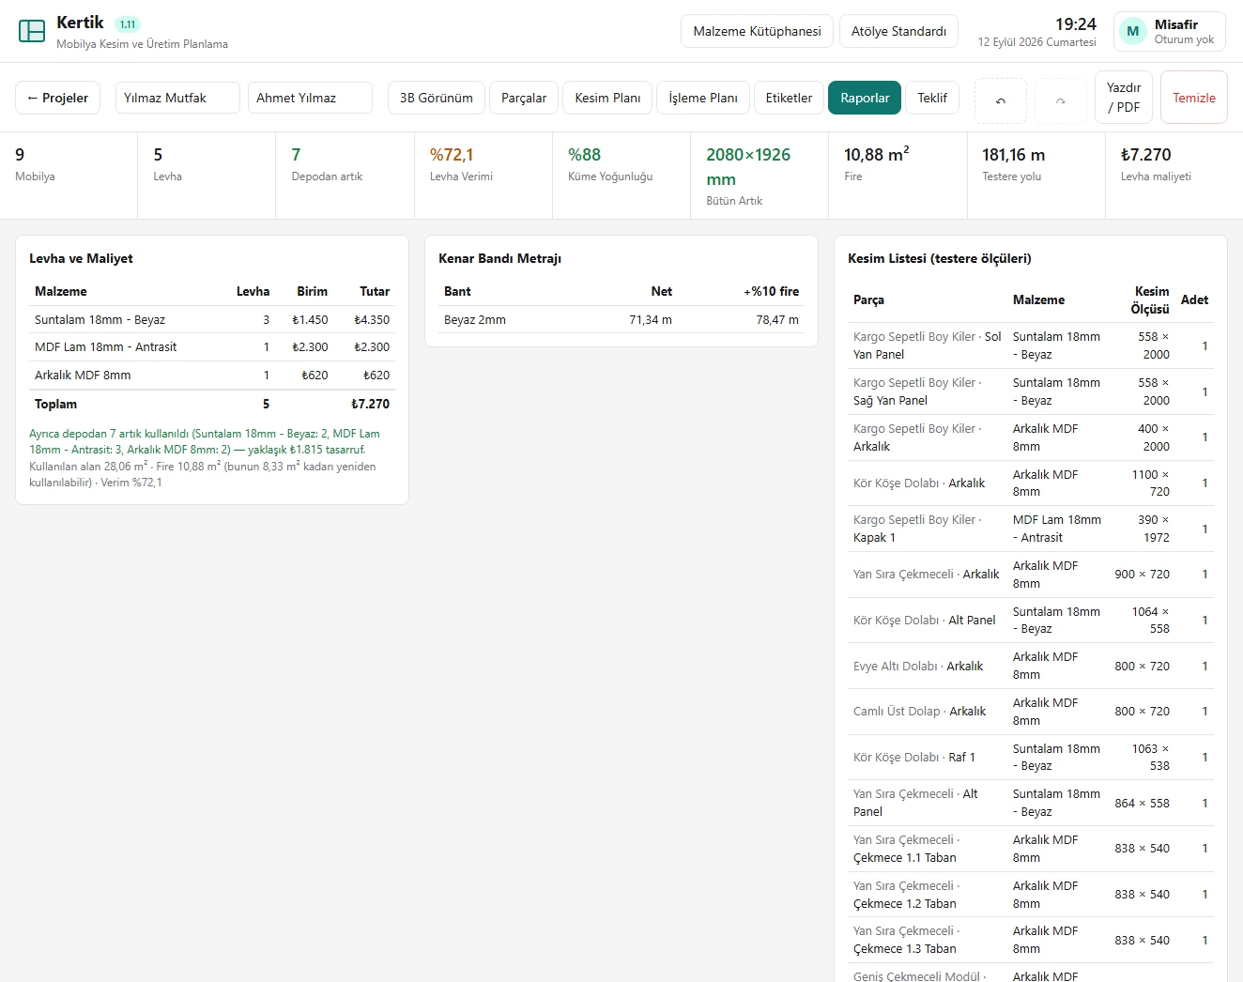Open Atölye Standardı settings
Image resolution: width=1243 pixels, height=982 pixels.
pos(898,31)
